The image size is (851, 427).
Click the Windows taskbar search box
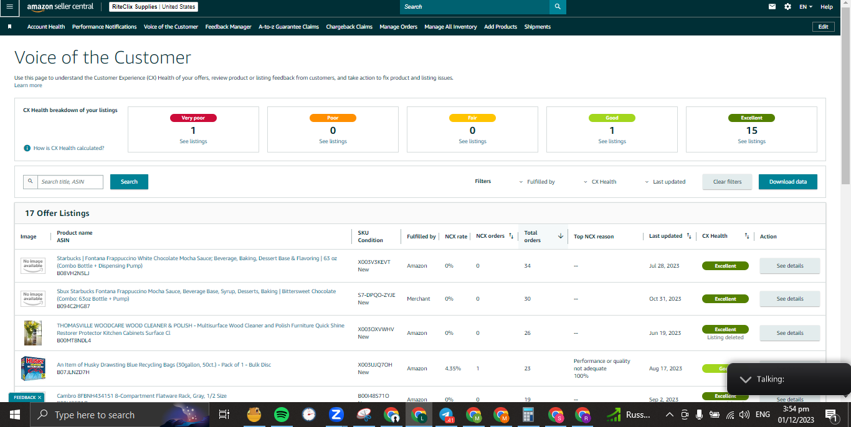pyautogui.click(x=118, y=415)
